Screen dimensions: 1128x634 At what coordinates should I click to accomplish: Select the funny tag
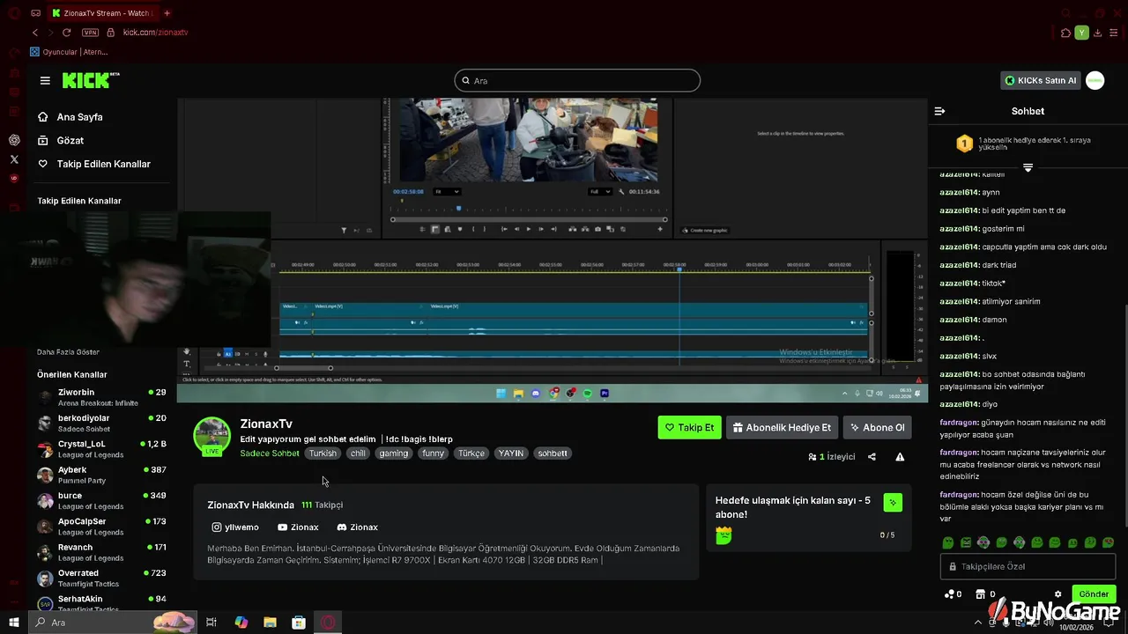(x=433, y=453)
